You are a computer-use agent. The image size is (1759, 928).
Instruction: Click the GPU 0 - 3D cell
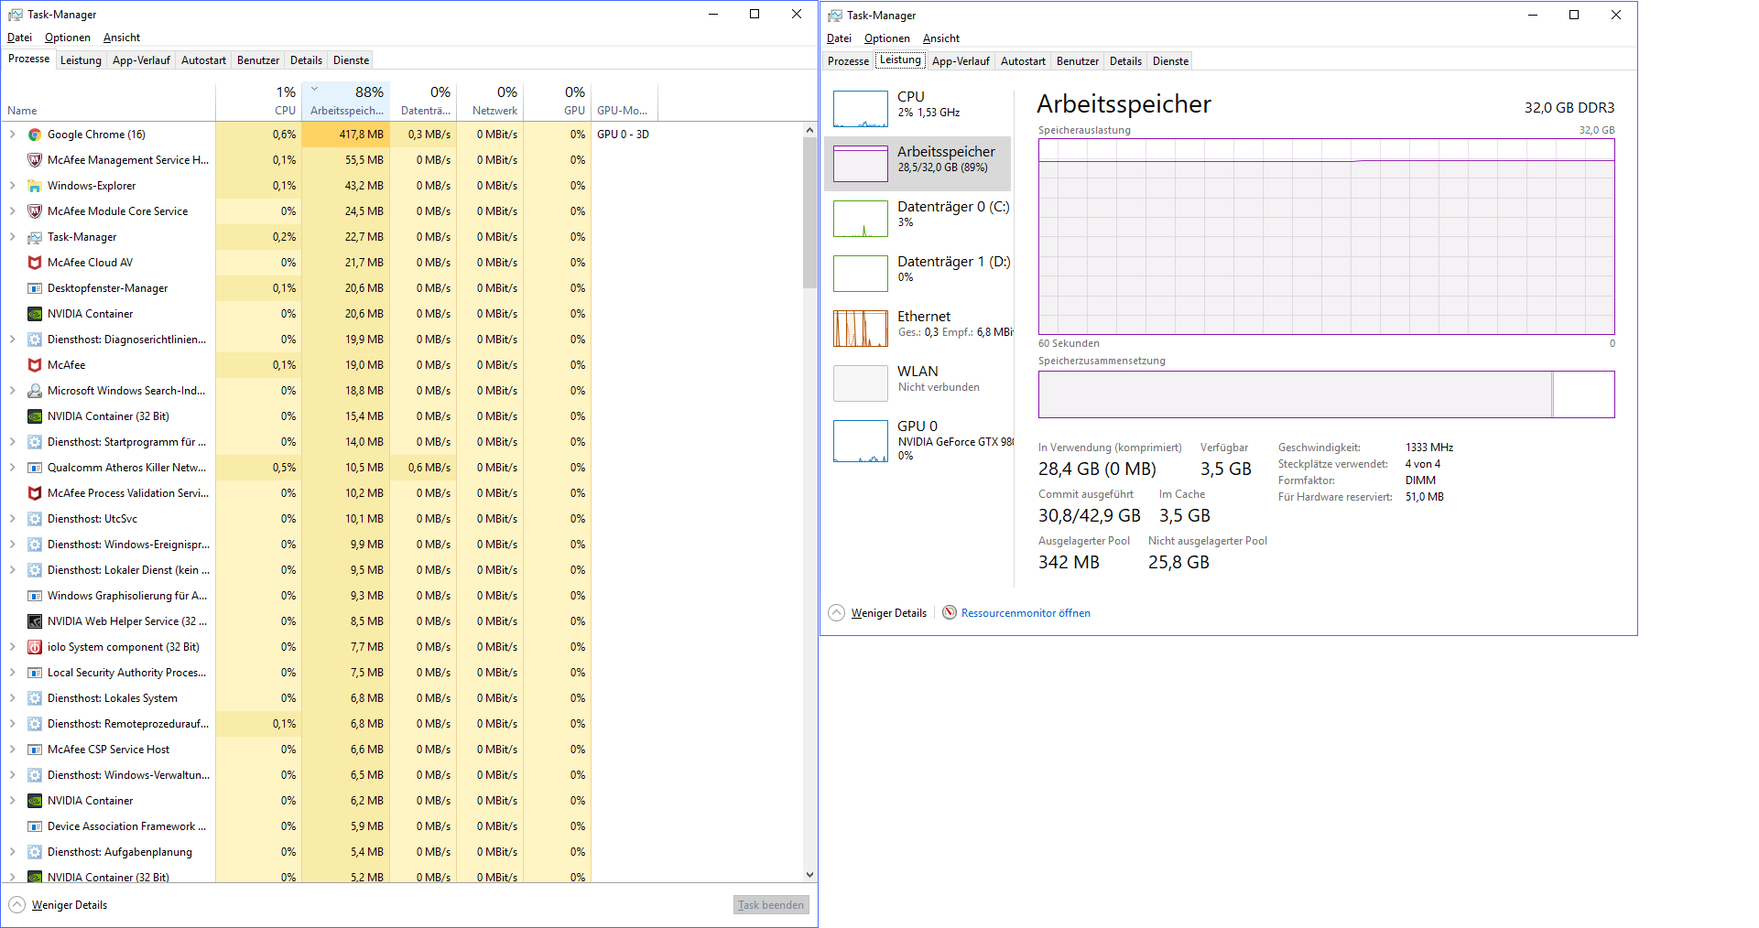click(x=623, y=135)
